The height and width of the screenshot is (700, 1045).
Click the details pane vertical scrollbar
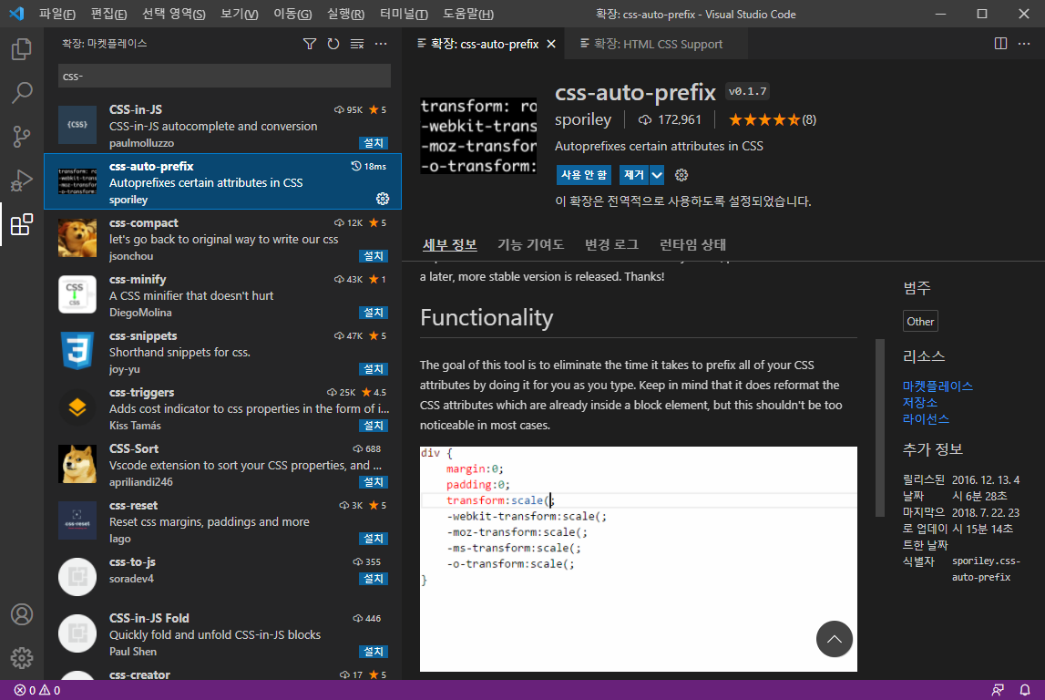click(x=880, y=428)
